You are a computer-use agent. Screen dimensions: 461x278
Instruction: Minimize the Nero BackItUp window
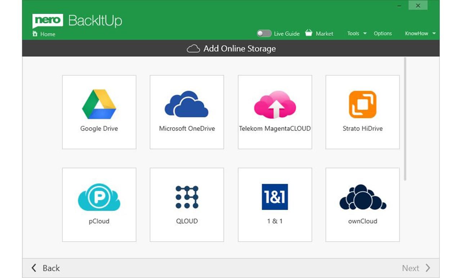pos(399,5)
